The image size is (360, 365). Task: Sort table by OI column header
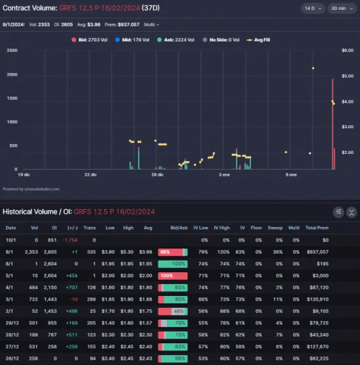point(54,228)
